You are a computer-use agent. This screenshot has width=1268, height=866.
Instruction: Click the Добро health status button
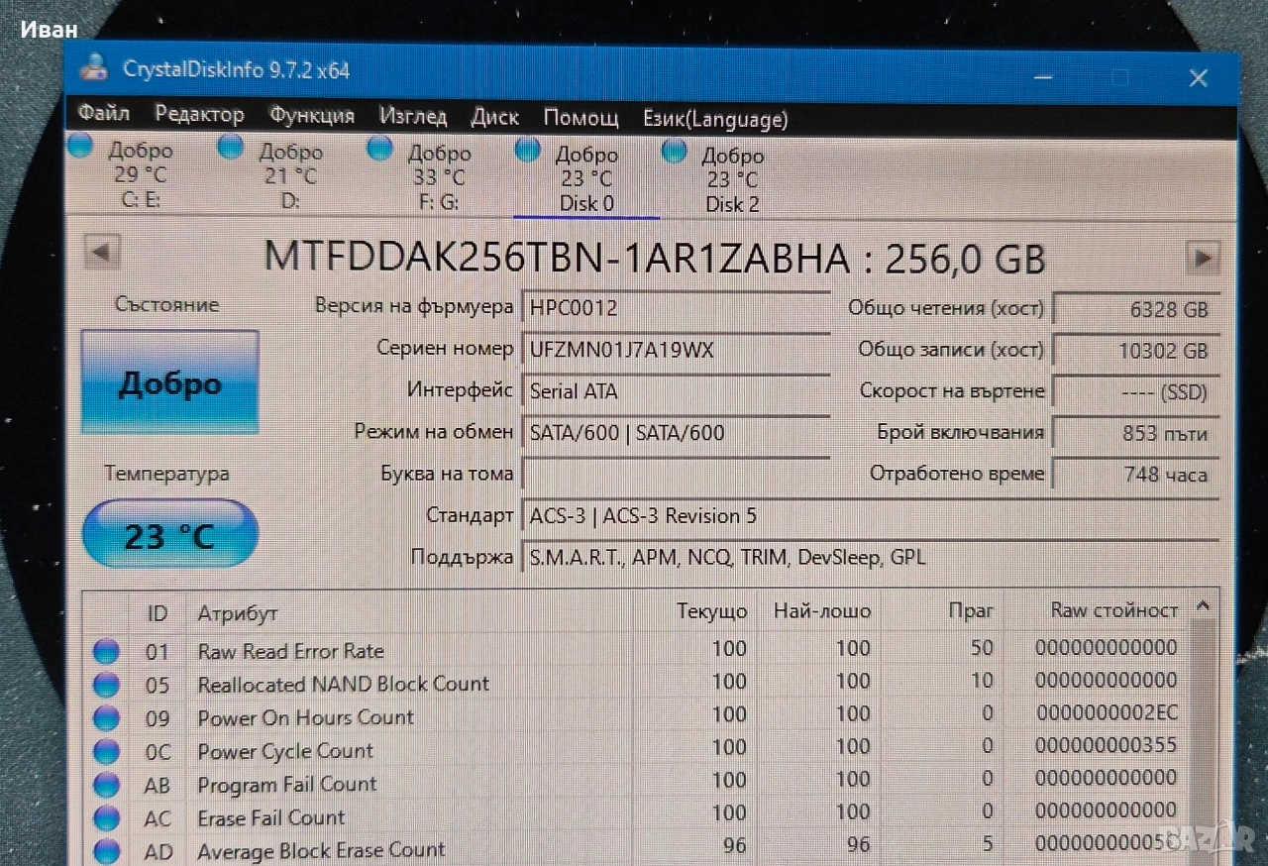[x=169, y=383]
